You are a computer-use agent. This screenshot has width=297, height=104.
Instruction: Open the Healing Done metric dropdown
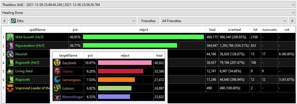tap(148, 13)
